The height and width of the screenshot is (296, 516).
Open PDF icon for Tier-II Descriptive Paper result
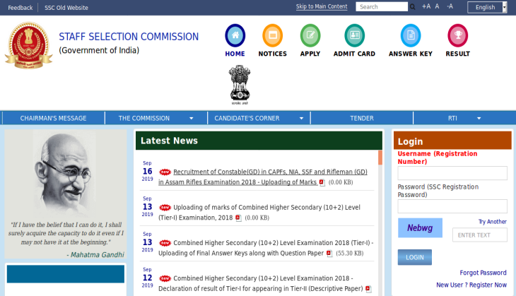pos(368,289)
